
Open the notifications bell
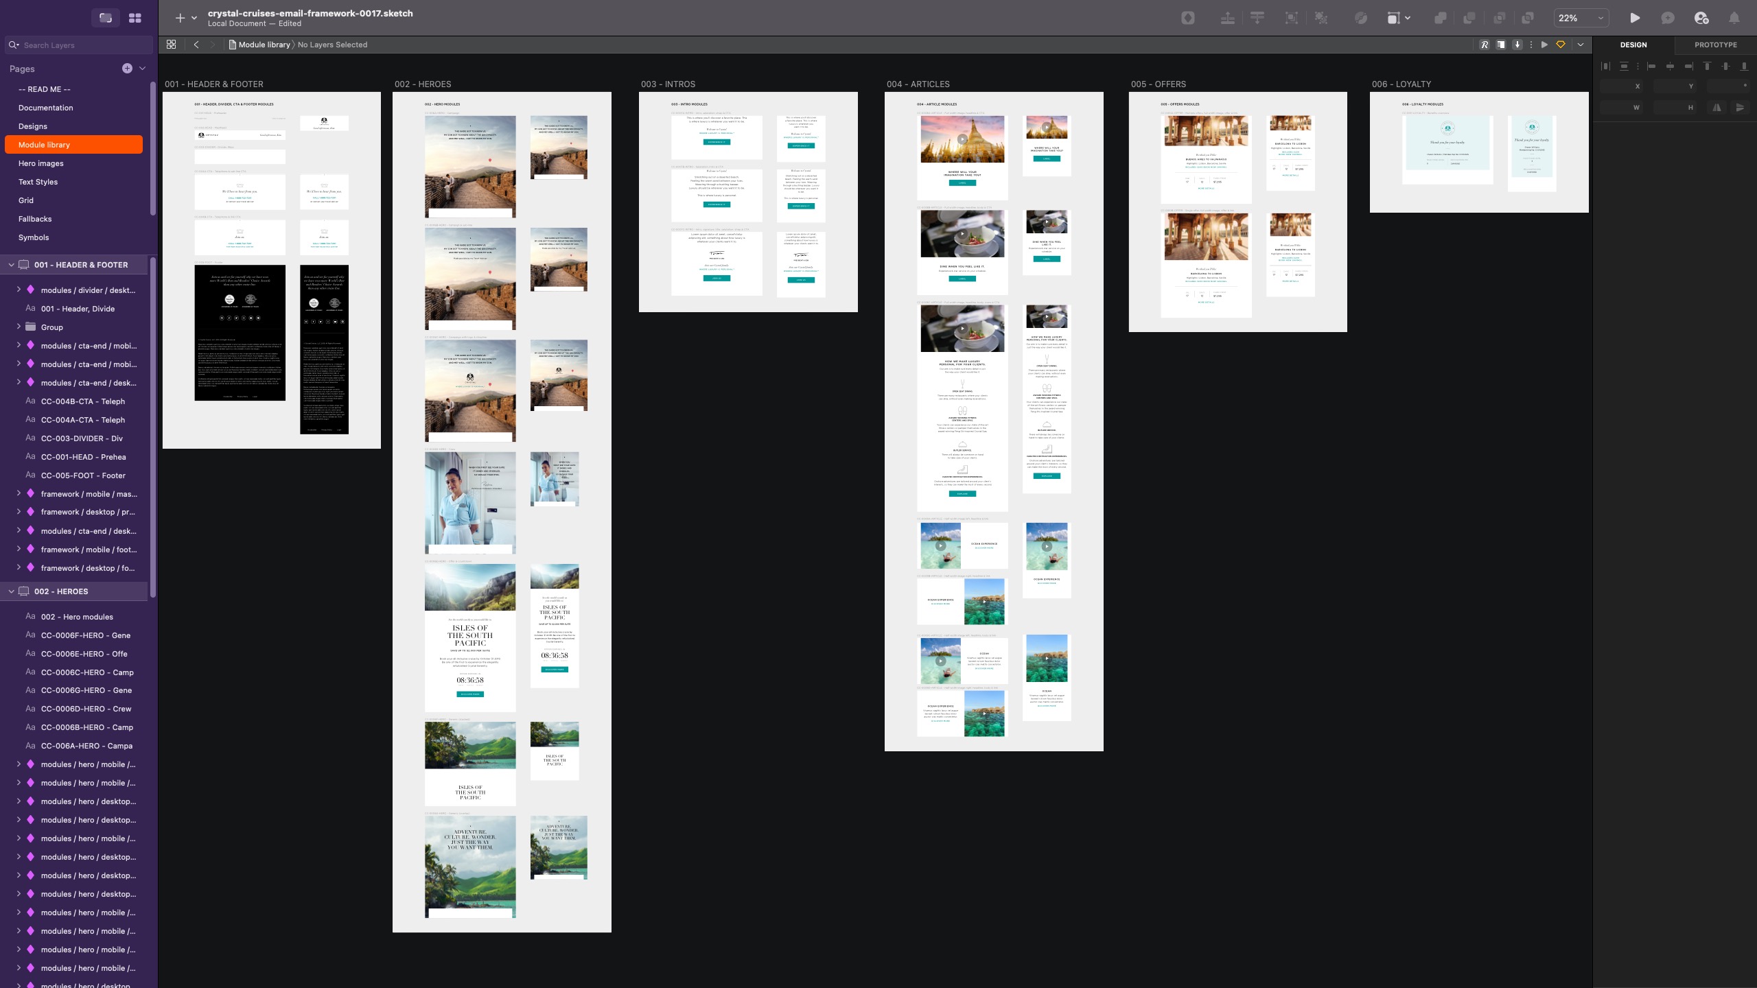tap(1734, 18)
